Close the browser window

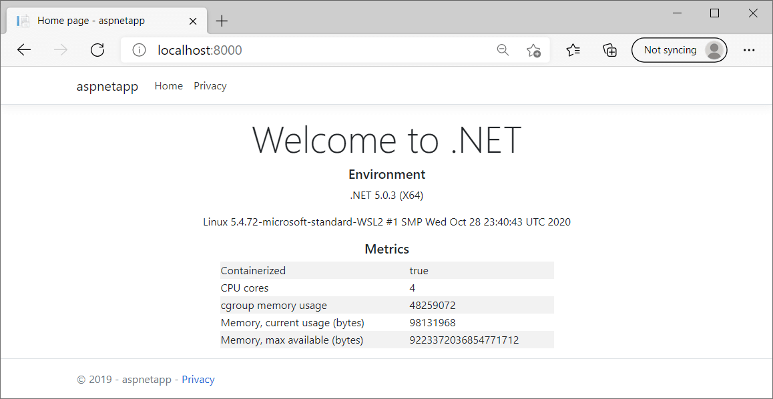tap(752, 13)
